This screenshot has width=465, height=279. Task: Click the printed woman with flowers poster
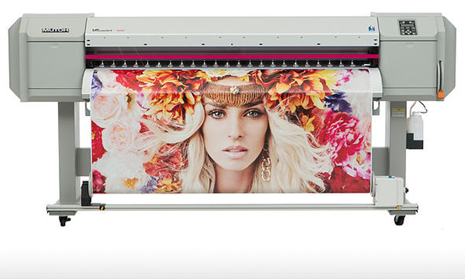[x=231, y=131]
